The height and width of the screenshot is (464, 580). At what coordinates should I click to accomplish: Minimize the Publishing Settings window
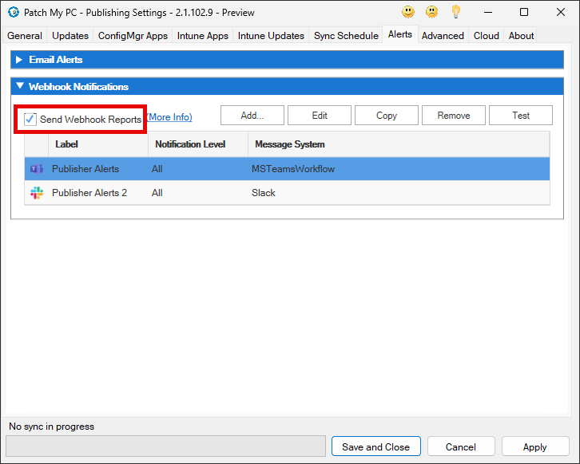point(488,12)
